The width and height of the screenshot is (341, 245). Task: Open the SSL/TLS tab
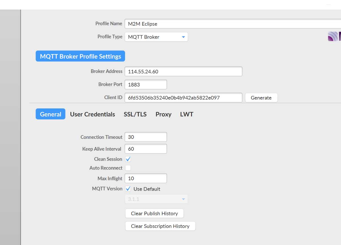coord(135,114)
